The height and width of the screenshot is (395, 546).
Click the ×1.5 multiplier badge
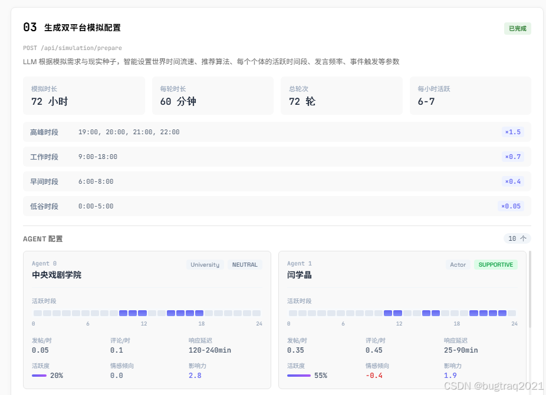pos(513,132)
